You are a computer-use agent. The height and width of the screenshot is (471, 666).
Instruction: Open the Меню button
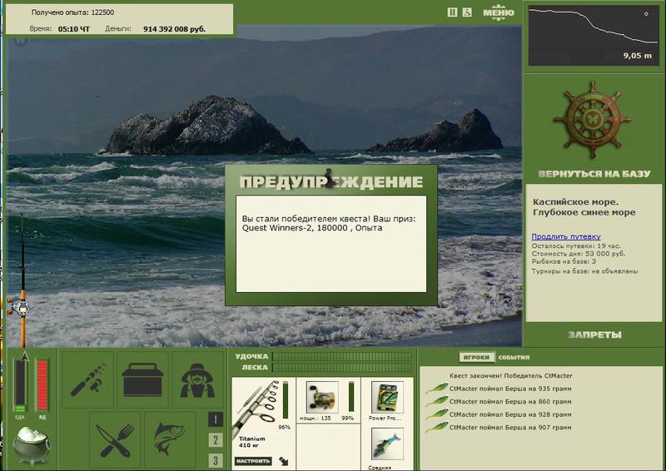(x=499, y=12)
